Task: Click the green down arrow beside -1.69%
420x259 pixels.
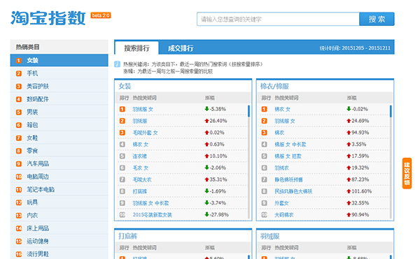Action: click(206, 191)
